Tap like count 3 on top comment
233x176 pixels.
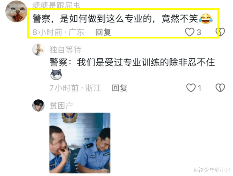(x=199, y=32)
